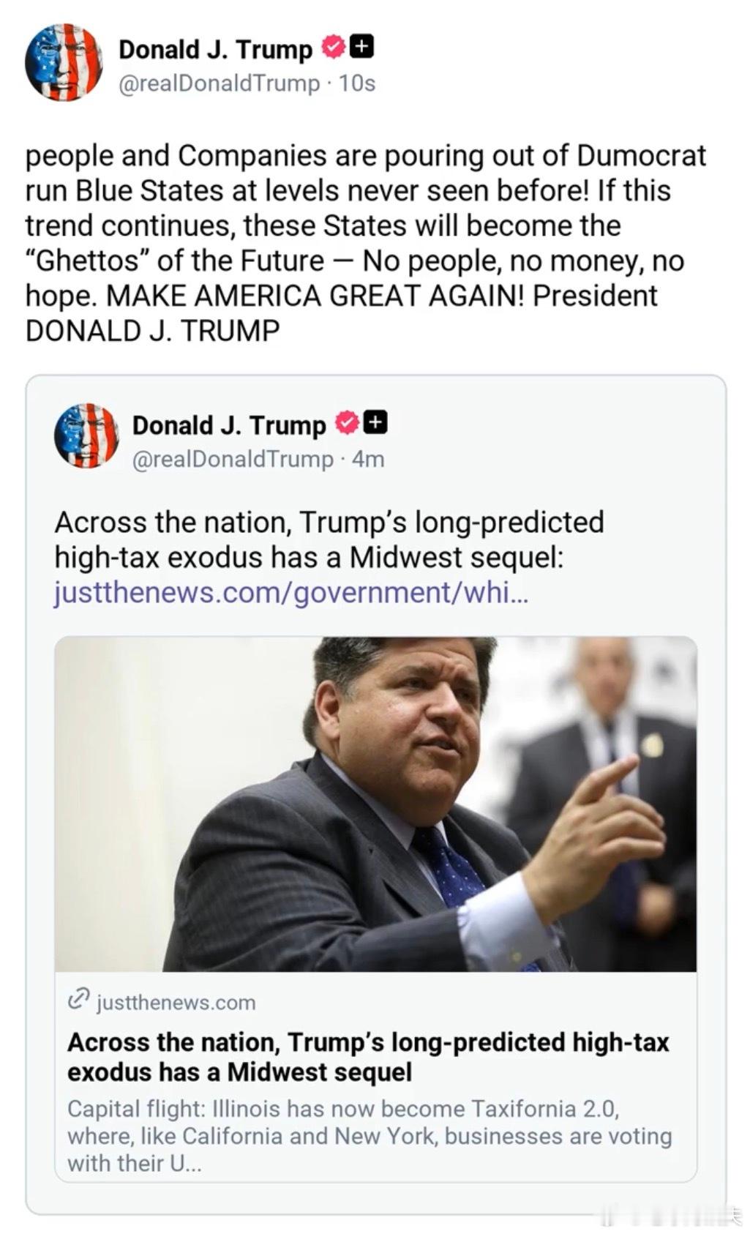Open the main post text about Blue States
The image size is (750, 1234).
(x=366, y=243)
